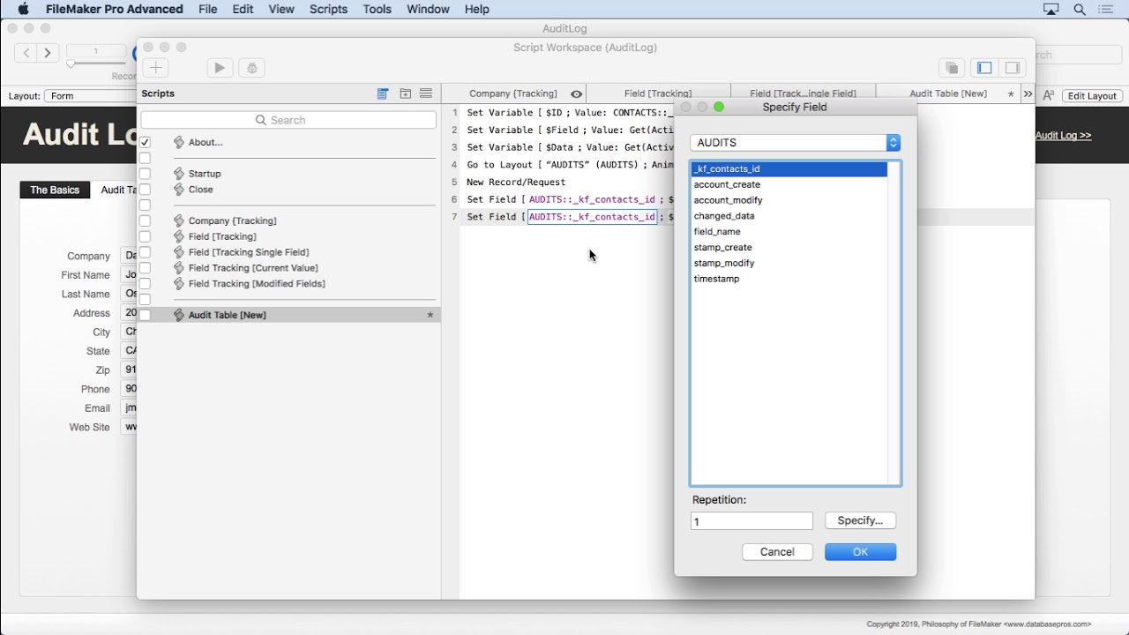Image resolution: width=1129 pixels, height=635 pixels.
Task: Open AirPlay display menu icon
Action: [x=1051, y=9]
